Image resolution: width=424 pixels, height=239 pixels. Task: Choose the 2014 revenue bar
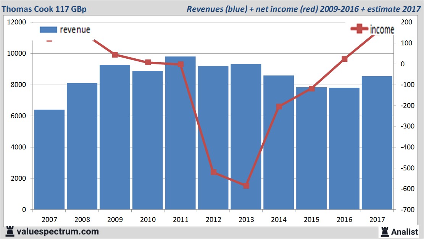click(279, 143)
